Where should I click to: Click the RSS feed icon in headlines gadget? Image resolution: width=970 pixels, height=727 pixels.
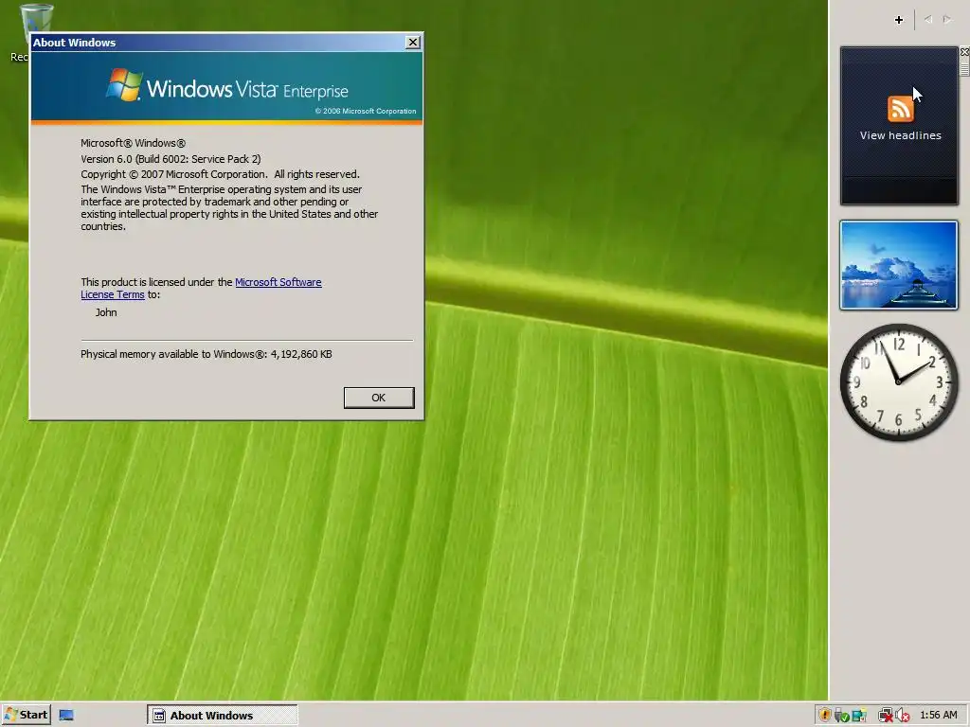pyautogui.click(x=900, y=110)
